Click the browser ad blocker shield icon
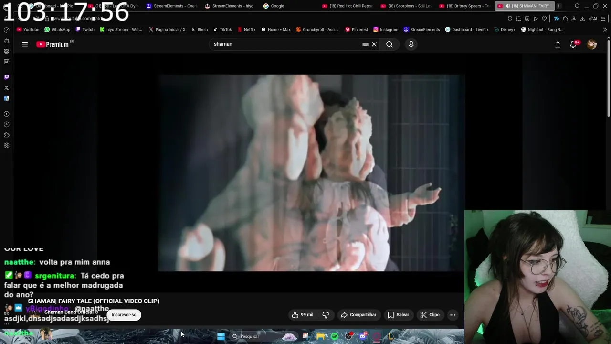Image resolution: width=611 pixels, height=344 pixels. [527, 19]
